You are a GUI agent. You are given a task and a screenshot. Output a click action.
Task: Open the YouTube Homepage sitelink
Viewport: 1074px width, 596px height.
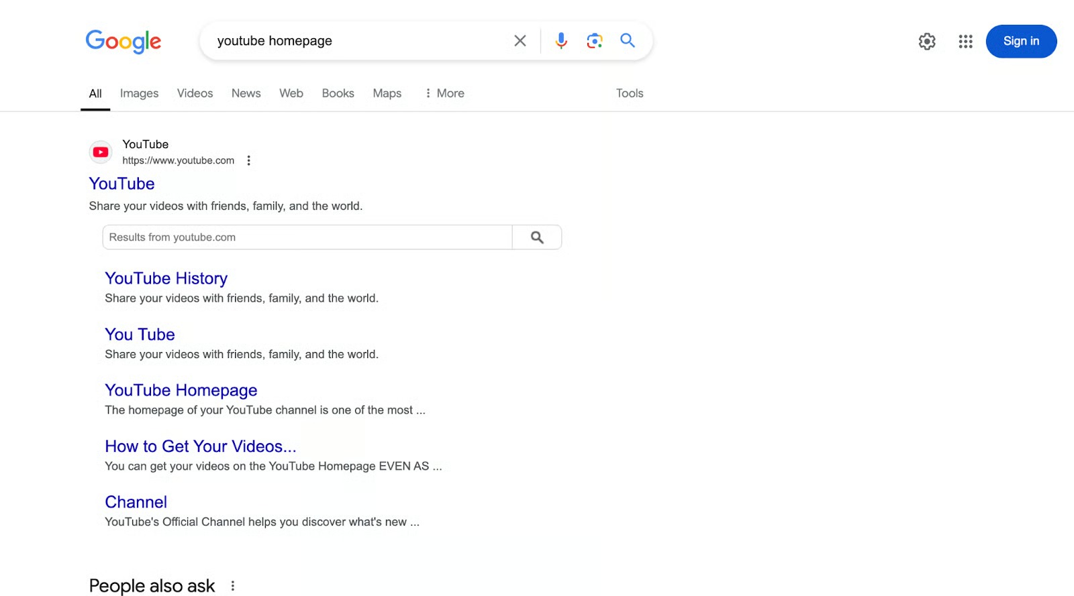(181, 390)
